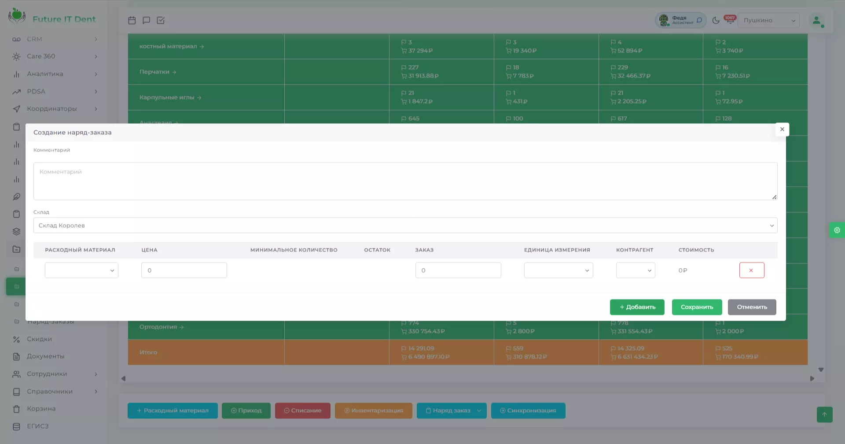Expand the Аналитика sidebar menu
This screenshot has width=845, height=444.
point(55,74)
